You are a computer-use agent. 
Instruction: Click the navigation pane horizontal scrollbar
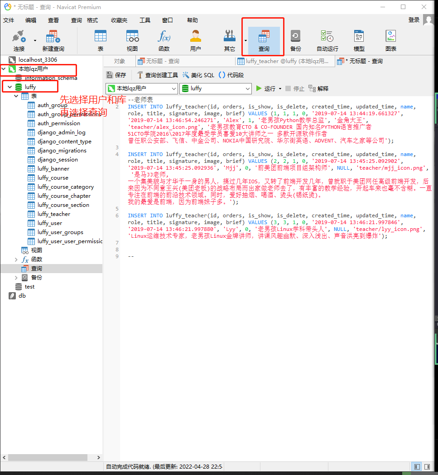tap(48, 457)
